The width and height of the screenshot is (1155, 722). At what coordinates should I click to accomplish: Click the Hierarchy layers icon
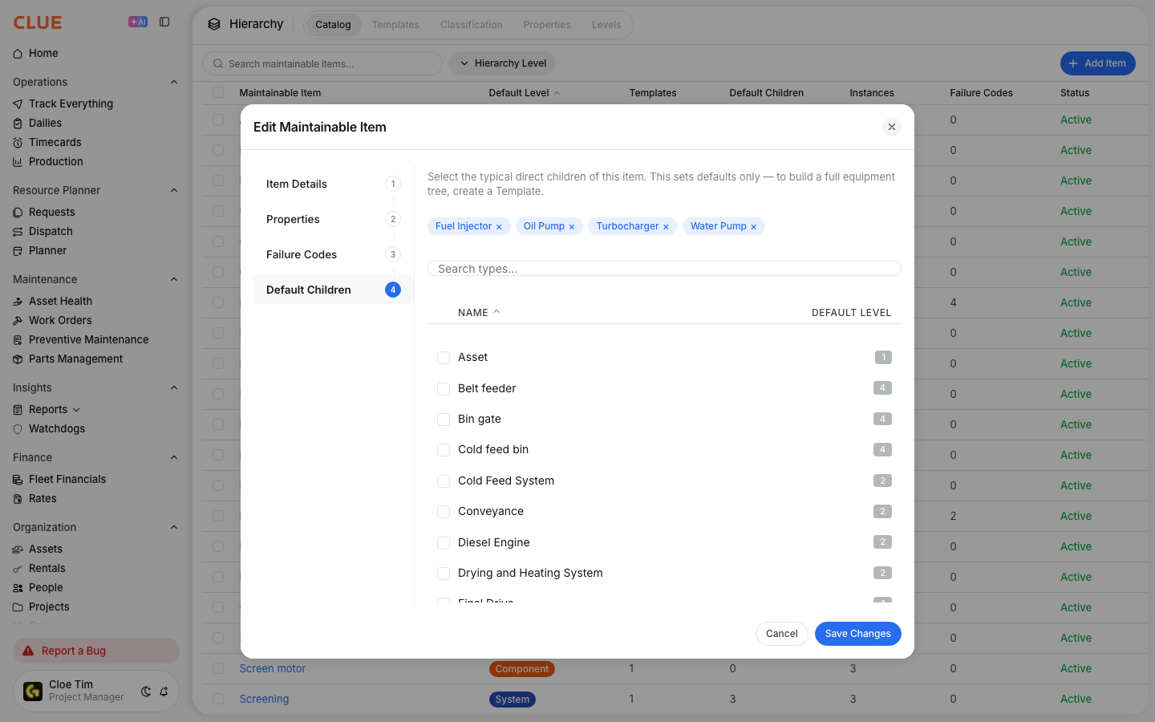214,24
